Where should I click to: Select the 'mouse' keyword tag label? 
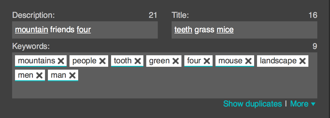[230, 61]
